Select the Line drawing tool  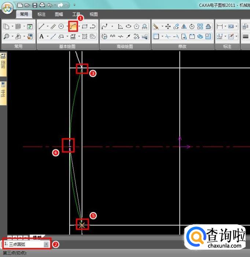[x=42, y=26]
